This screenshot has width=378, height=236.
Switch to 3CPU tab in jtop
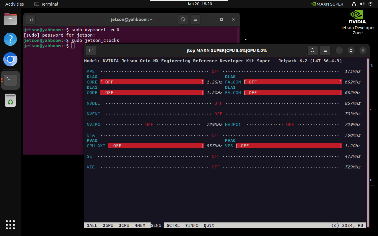[124, 225]
